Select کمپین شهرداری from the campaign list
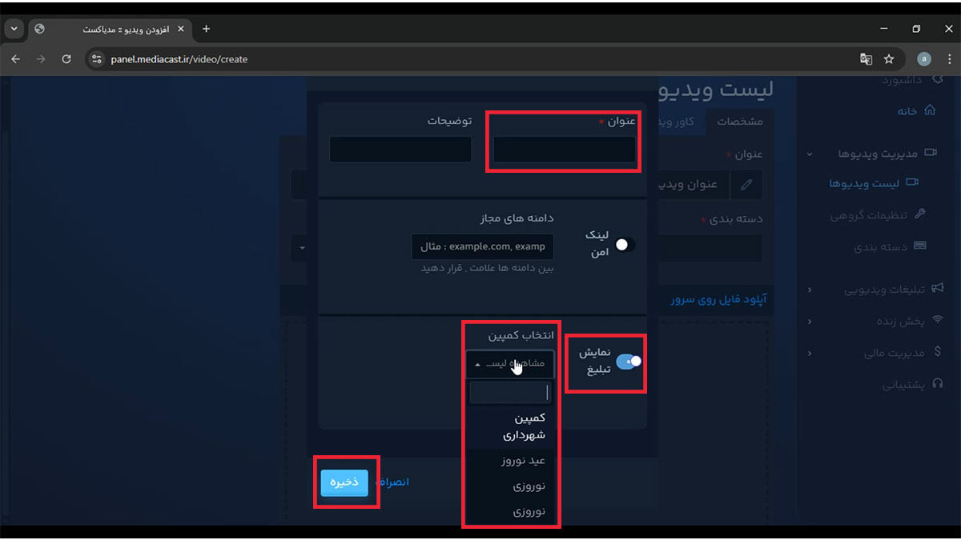The width and height of the screenshot is (961, 540). click(524, 426)
